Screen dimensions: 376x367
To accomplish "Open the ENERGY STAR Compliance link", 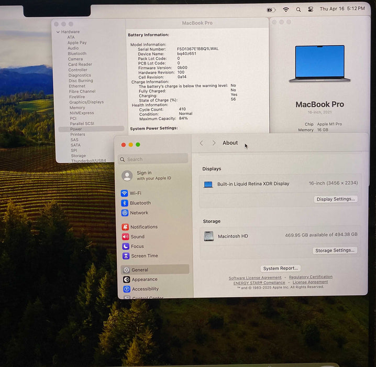I will 259,283.
